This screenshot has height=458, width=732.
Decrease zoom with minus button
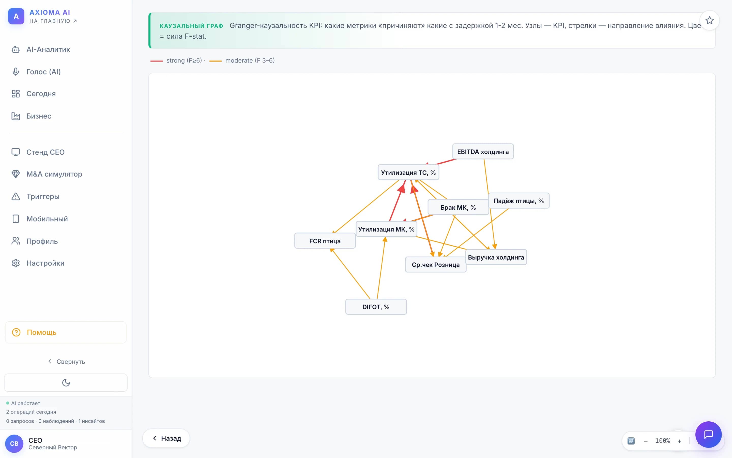tap(646, 441)
